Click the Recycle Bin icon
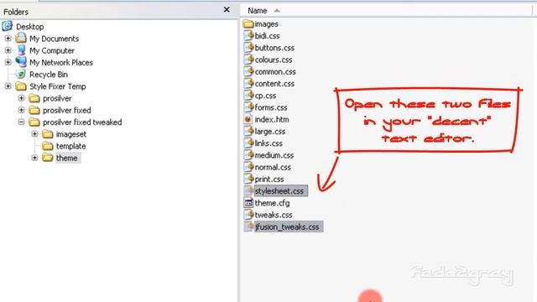Viewport: 537px width, 302px height. click(21, 74)
